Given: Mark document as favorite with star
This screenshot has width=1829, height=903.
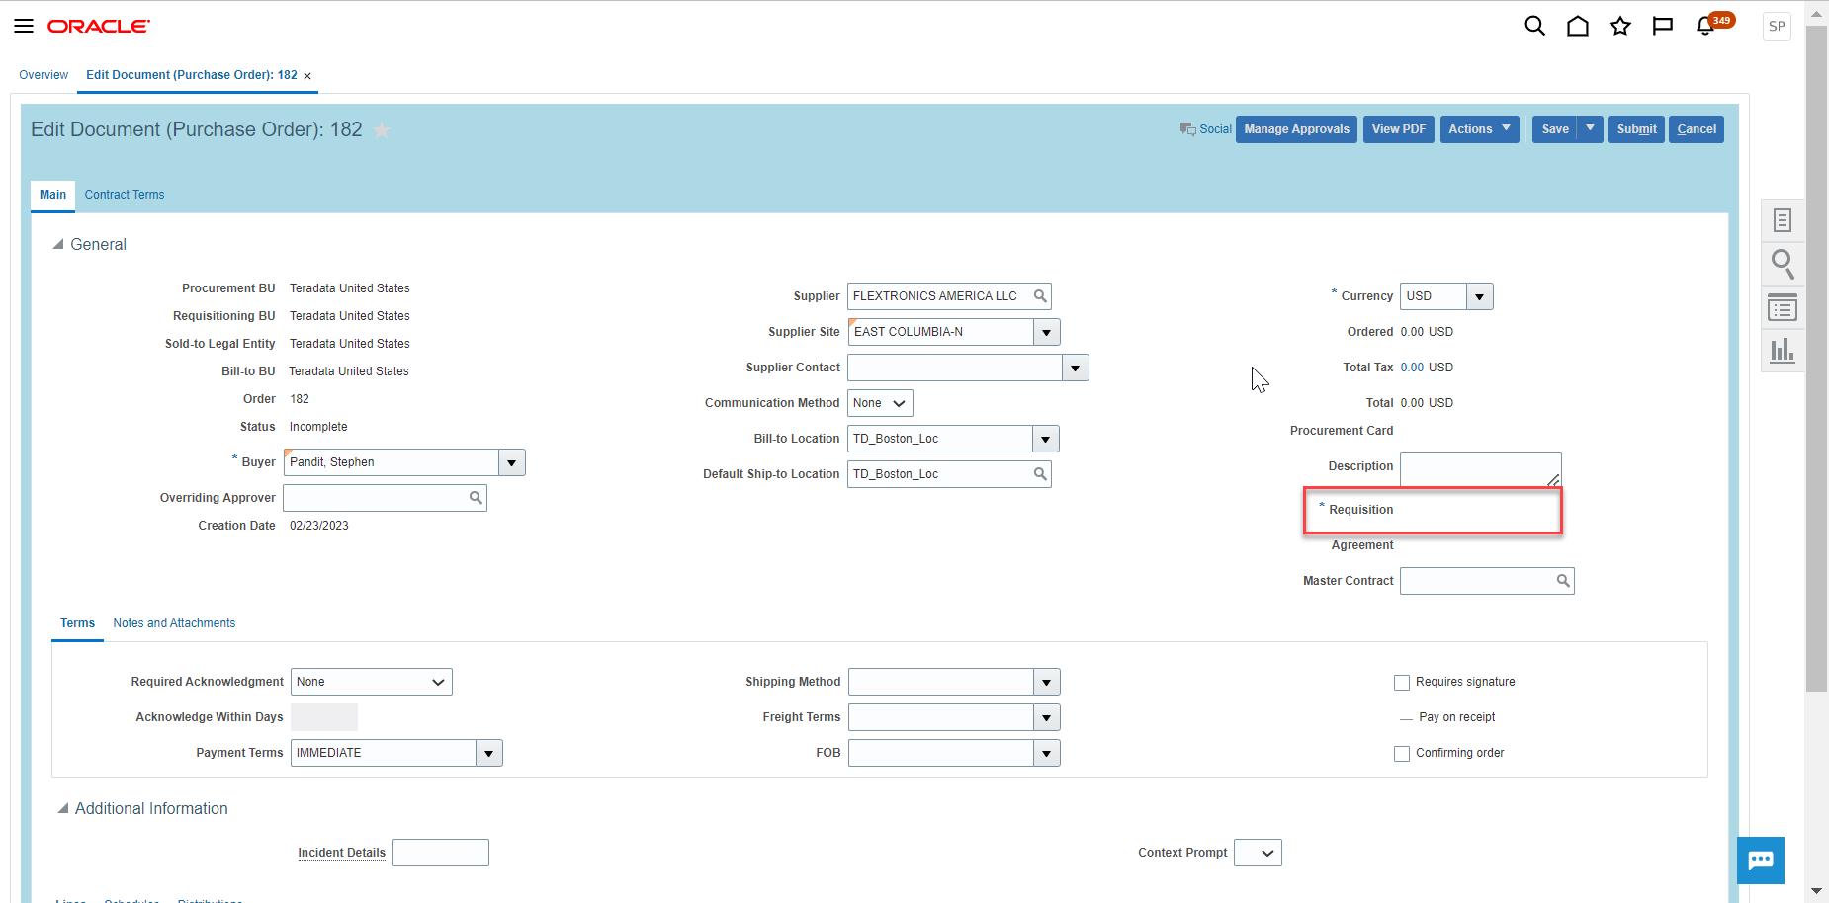Looking at the screenshot, I should [x=382, y=130].
